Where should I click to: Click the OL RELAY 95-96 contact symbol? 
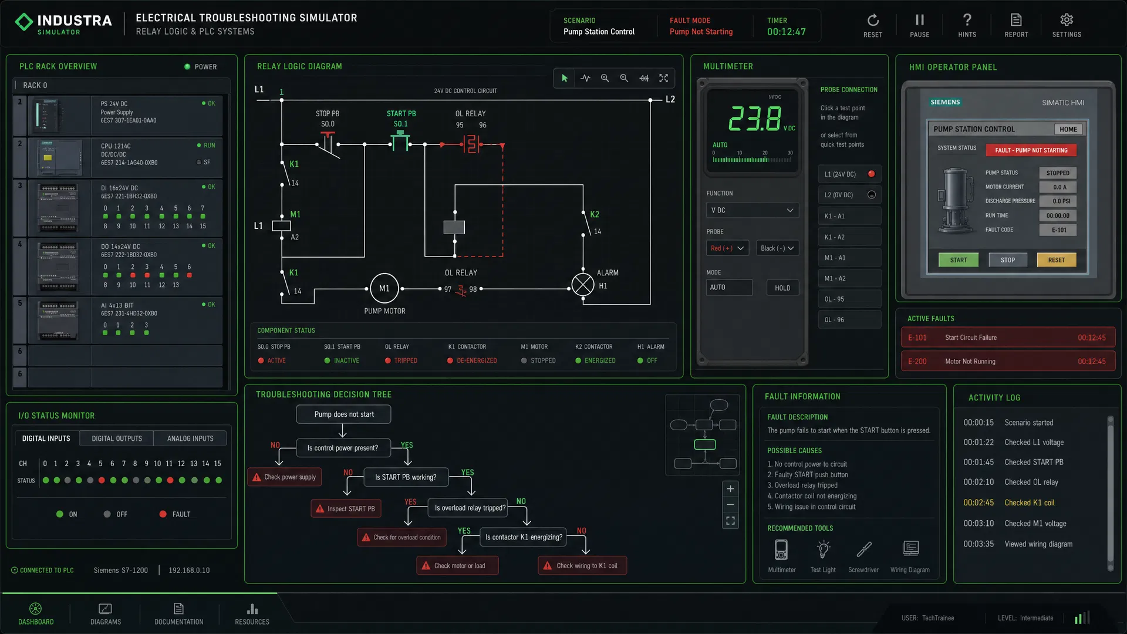click(471, 144)
